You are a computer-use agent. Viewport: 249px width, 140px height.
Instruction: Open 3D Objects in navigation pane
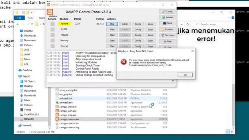click(28, 81)
